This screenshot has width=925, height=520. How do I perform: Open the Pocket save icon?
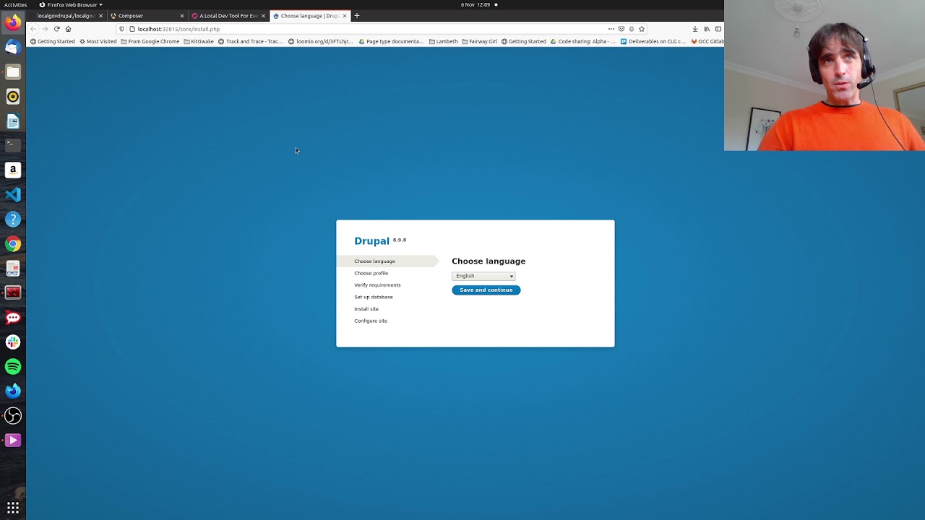tap(621, 29)
